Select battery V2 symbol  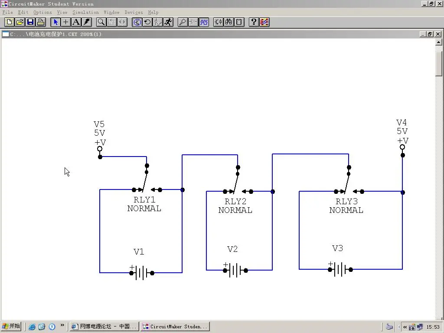(x=235, y=270)
